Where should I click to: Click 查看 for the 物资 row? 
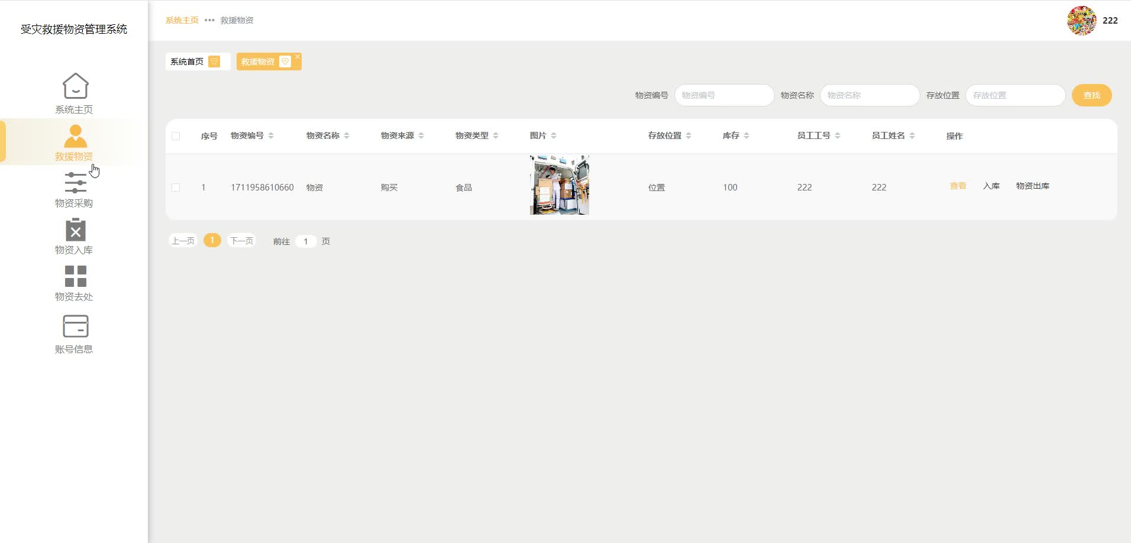click(x=958, y=186)
